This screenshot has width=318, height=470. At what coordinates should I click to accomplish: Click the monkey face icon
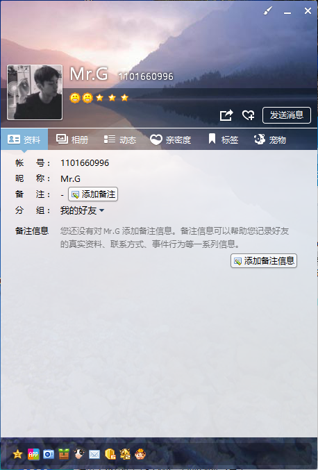140,455
